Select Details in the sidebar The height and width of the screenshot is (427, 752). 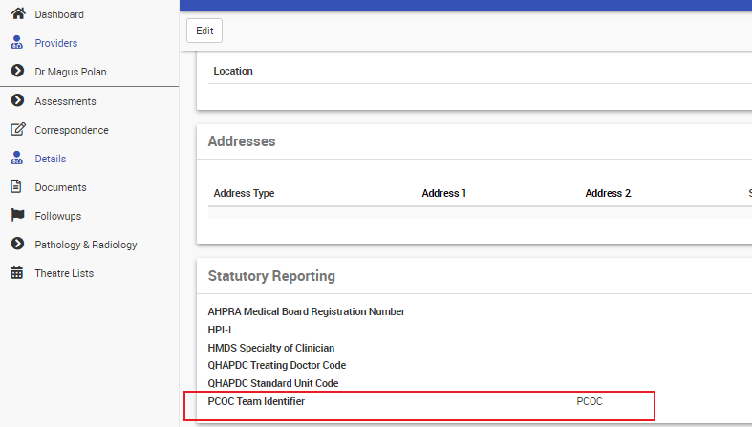pyautogui.click(x=51, y=159)
